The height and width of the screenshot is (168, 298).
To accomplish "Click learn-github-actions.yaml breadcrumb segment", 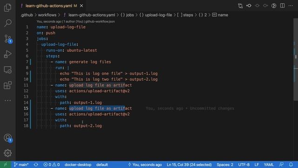I will click(x=89, y=15).
